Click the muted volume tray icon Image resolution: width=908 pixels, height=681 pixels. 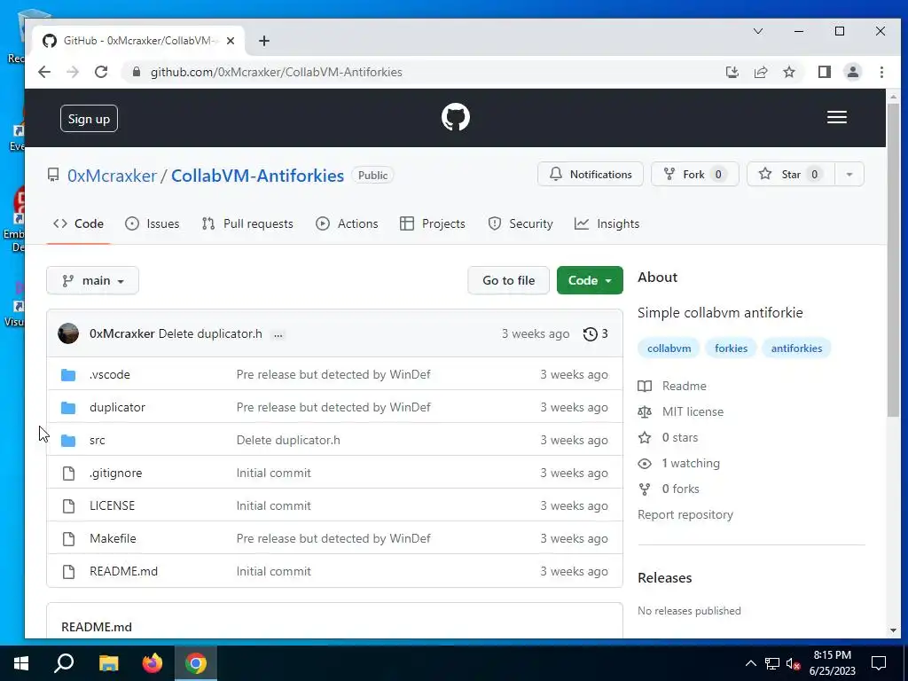tap(793, 663)
